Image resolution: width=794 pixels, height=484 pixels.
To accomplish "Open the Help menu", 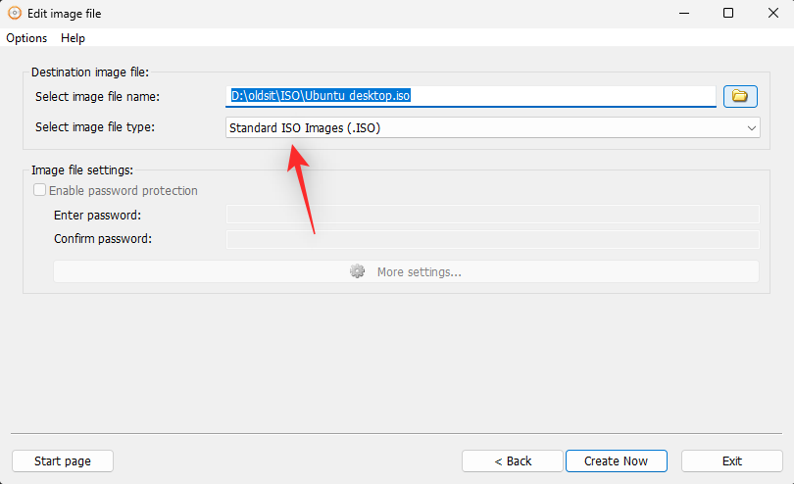I will pyautogui.click(x=73, y=38).
